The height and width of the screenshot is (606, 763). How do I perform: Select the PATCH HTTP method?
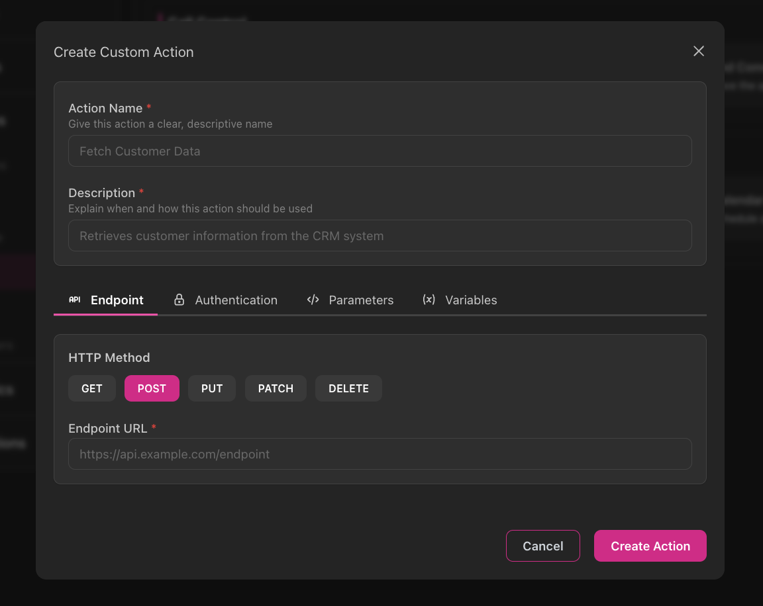(x=276, y=388)
